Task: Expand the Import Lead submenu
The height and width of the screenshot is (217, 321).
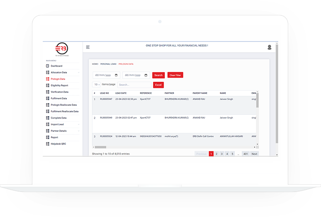Action: 78,124
